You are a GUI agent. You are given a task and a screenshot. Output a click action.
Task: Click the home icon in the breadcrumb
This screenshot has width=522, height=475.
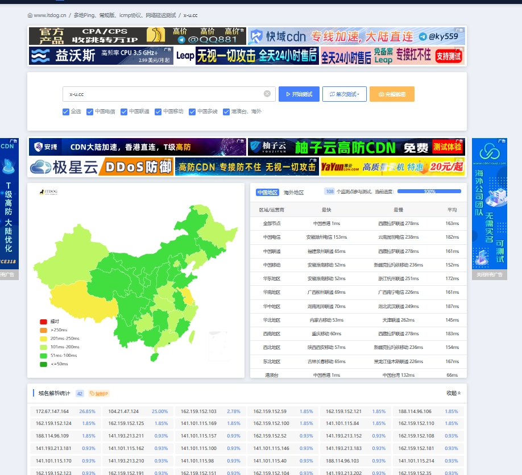click(x=30, y=15)
